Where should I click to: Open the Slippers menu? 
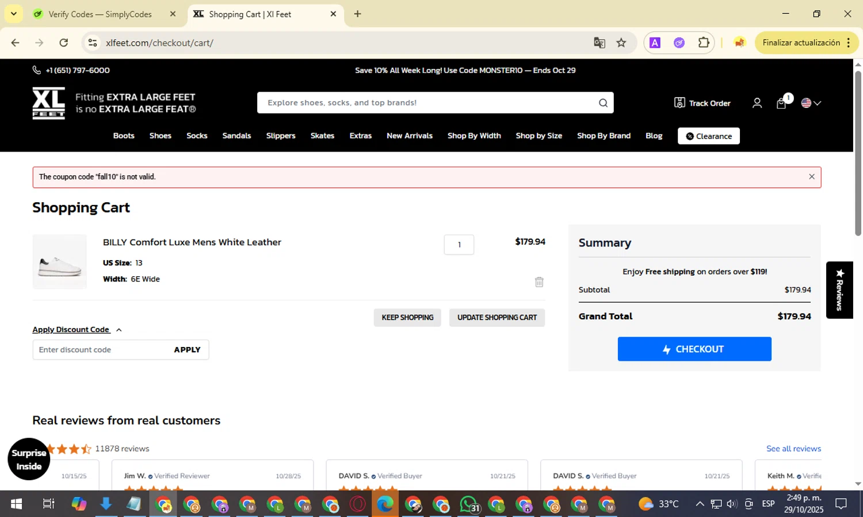click(281, 136)
